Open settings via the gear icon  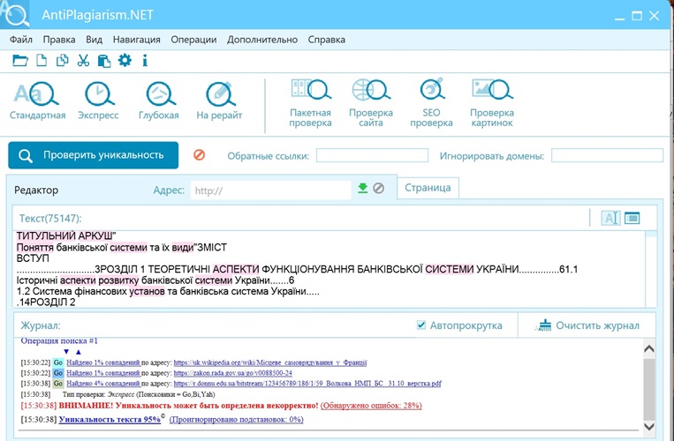pos(125,60)
